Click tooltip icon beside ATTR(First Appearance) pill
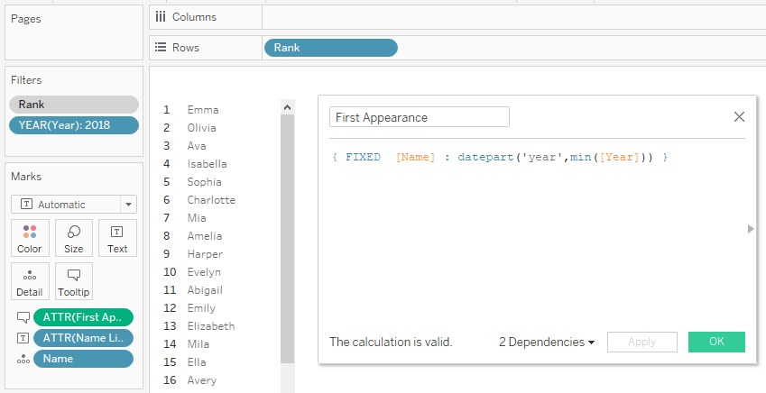The width and height of the screenshot is (766, 393). [x=22, y=317]
